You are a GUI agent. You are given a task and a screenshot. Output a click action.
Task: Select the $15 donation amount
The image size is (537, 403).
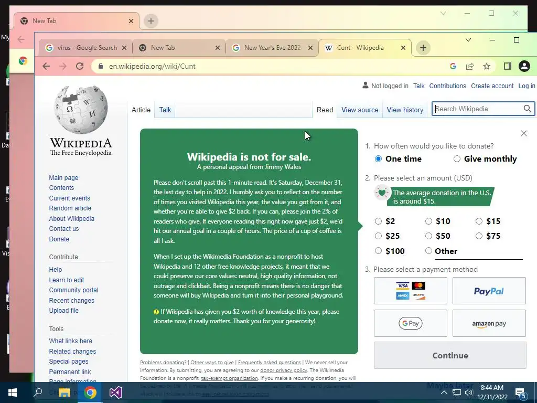[x=479, y=221]
